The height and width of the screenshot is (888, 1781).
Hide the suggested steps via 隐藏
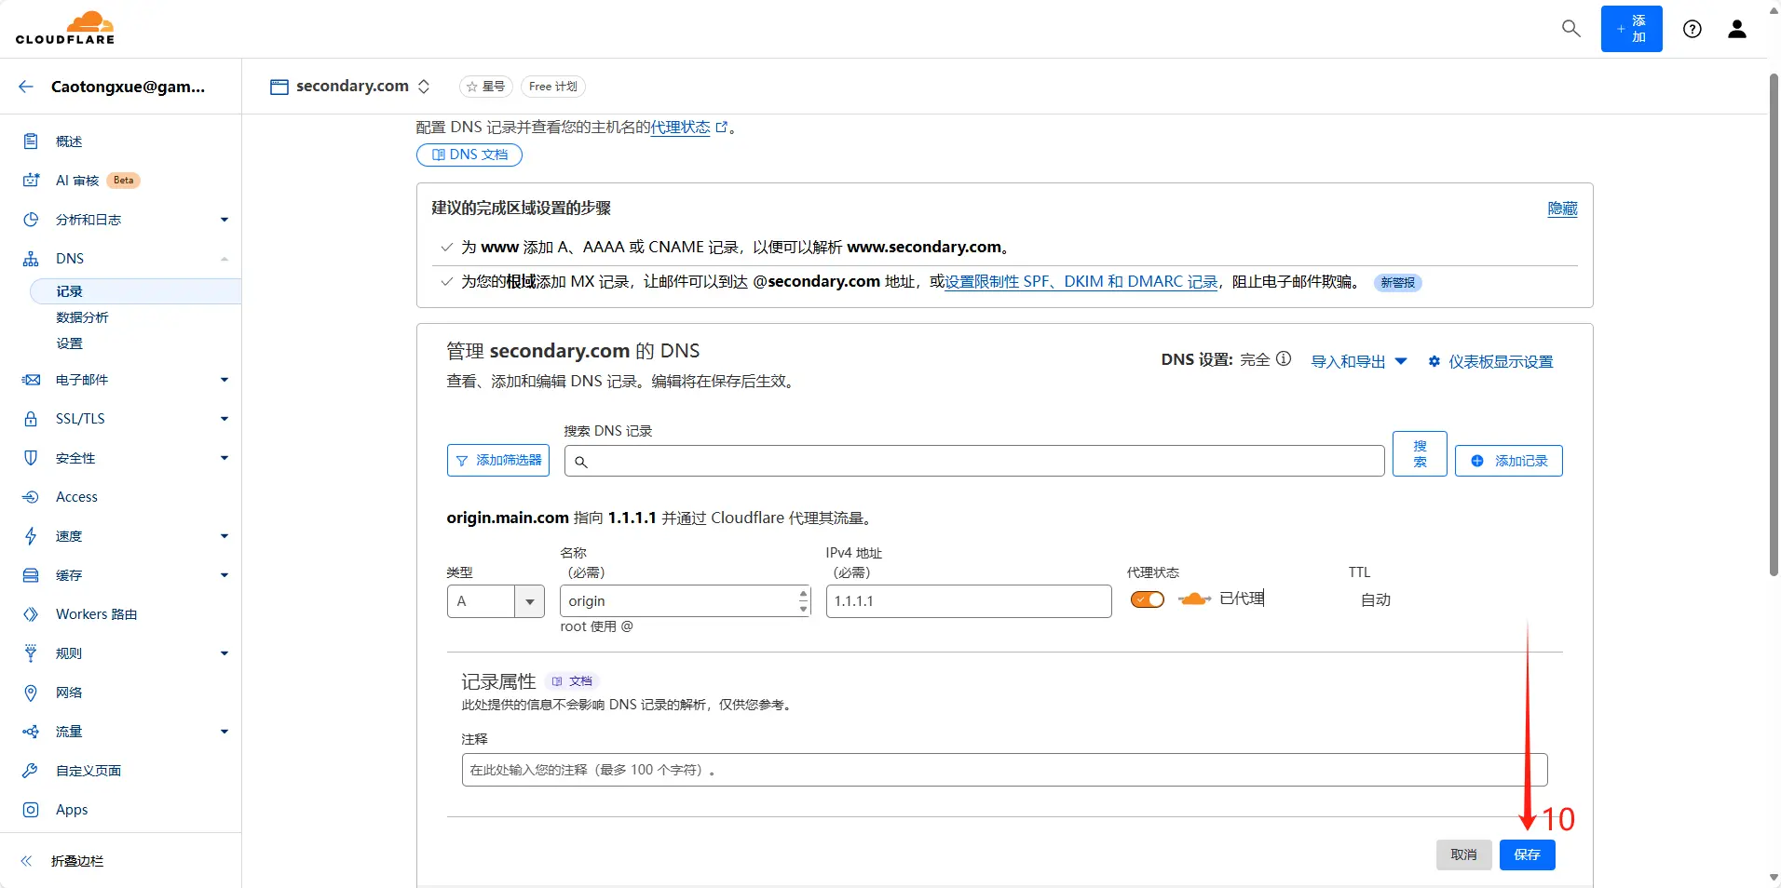pos(1562,209)
